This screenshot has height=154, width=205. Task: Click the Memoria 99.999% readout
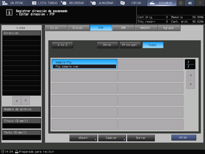pyautogui.click(x=188, y=17)
